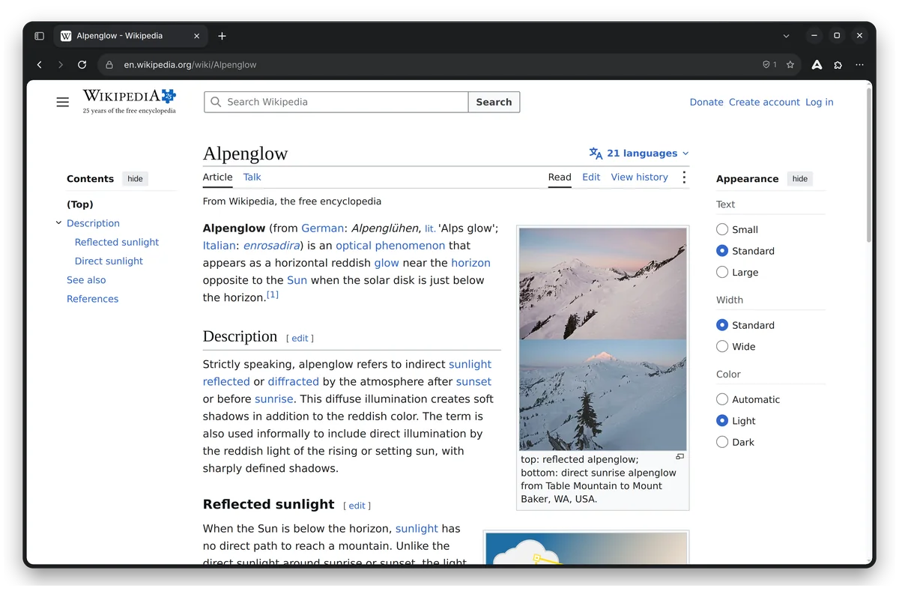899x591 pixels.
Task: Open the Edit tab
Action: click(591, 178)
